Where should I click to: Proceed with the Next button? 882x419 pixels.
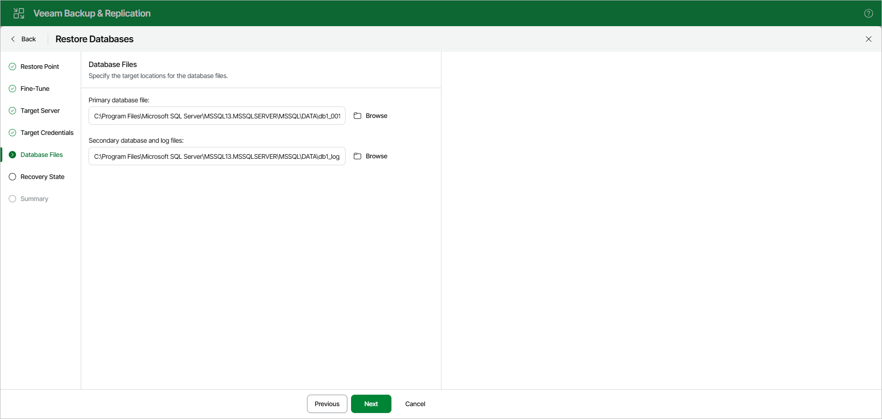(371, 404)
